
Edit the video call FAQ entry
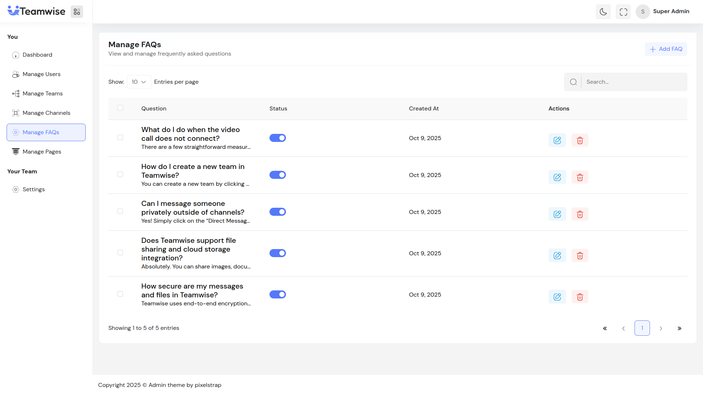click(557, 140)
